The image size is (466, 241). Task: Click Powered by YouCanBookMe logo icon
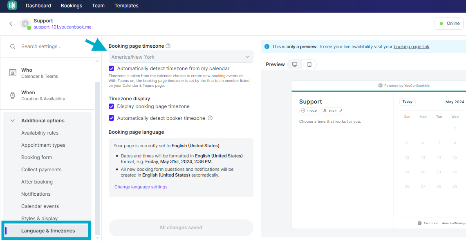pos(380,86)
